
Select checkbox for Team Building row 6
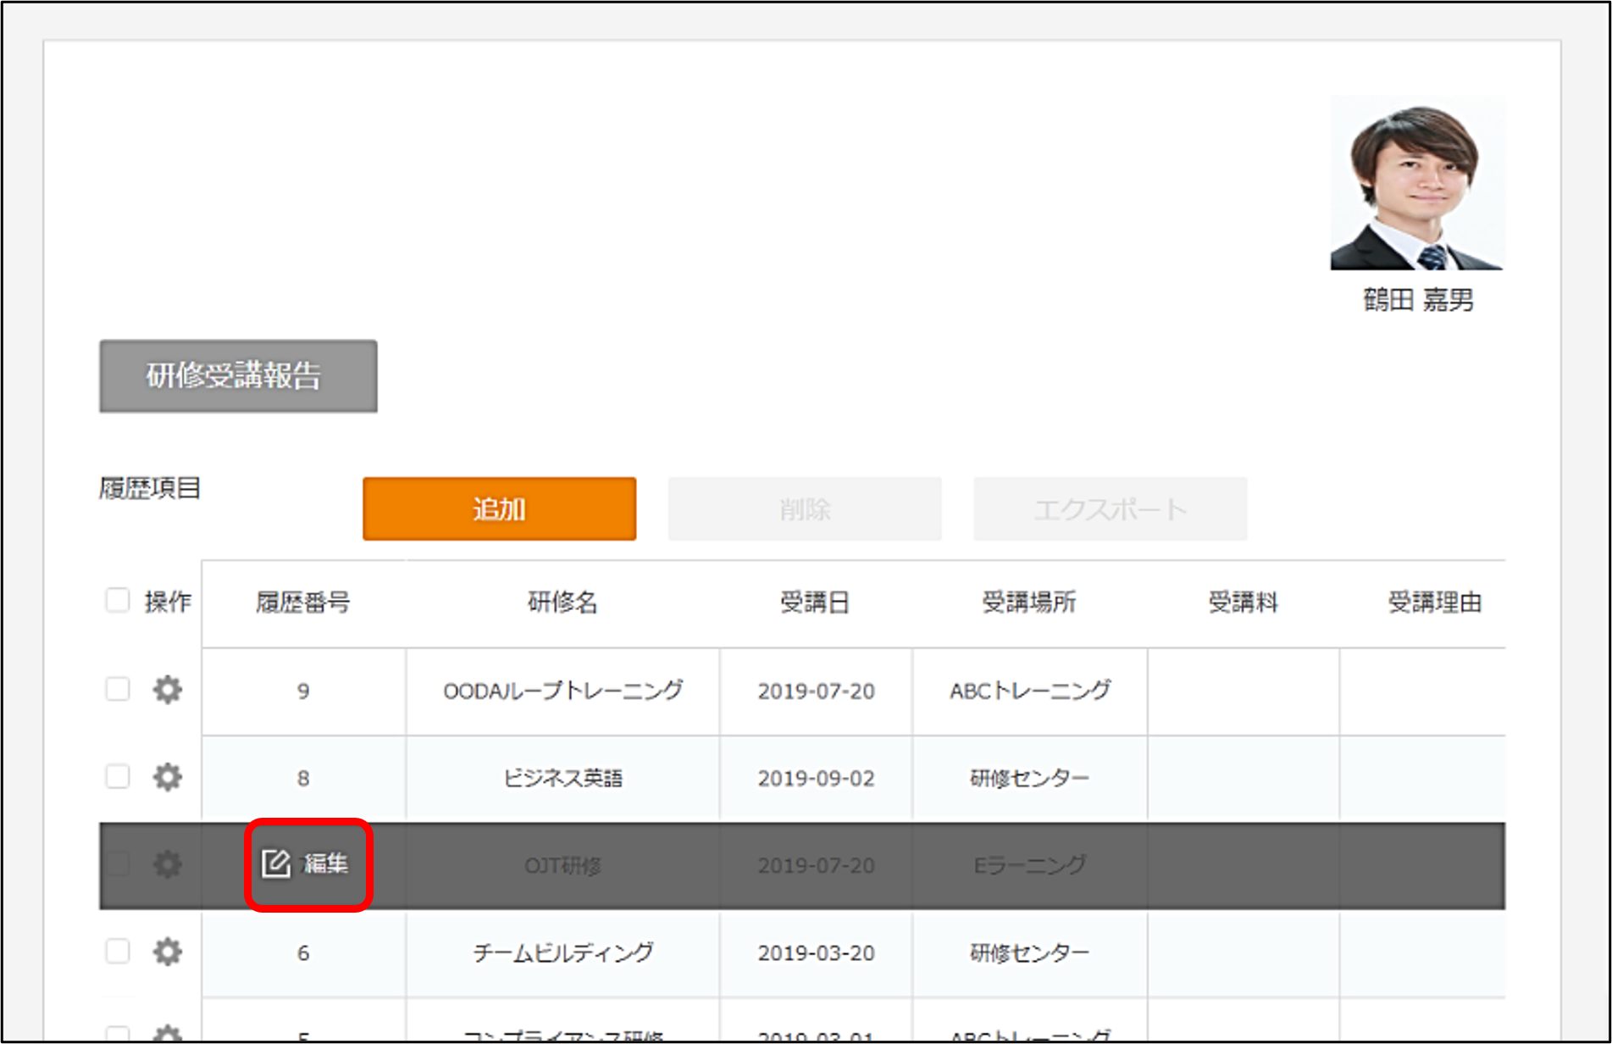click(118, 951)
